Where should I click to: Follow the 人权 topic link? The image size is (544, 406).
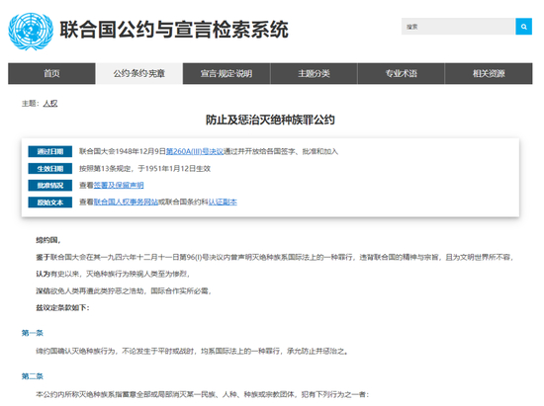(50, 104)
